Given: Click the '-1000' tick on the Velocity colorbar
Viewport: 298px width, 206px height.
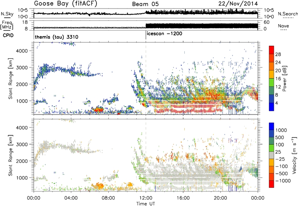Looking at the screenshot, I should [283, 181].
